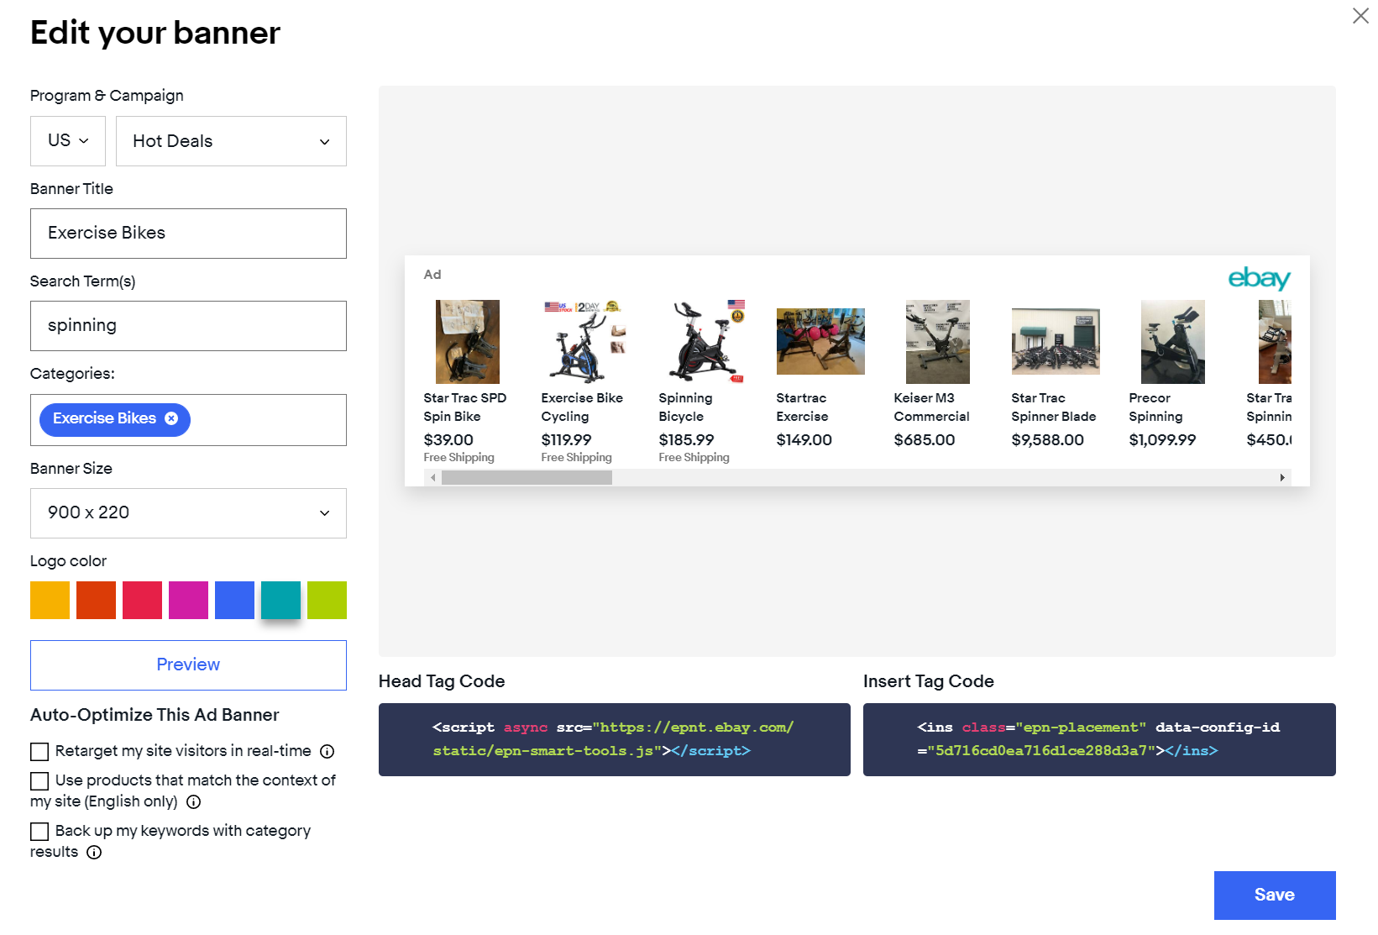Click the Save button
The height and width of the screenshot is (935, 1378).
[1275, 896]
